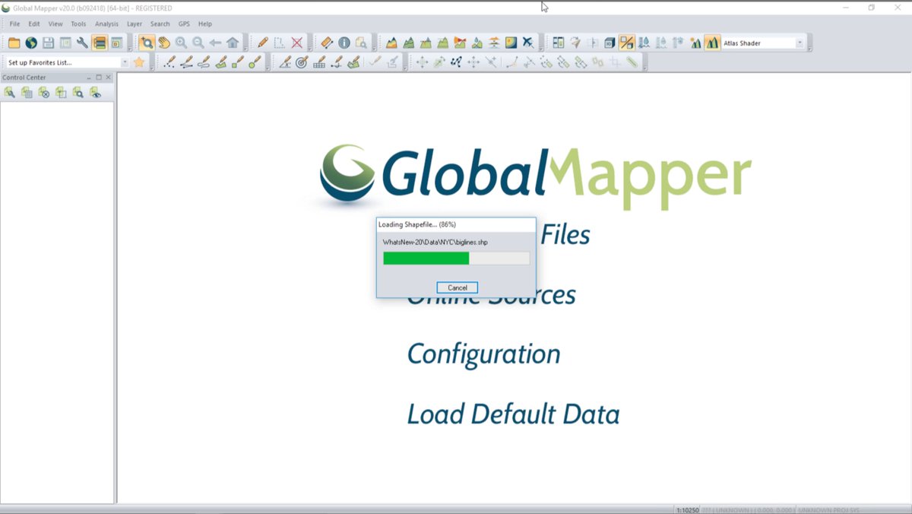Screen dimensions: 912x514
Task: Click the Save workspace floppy disk icon
Action: pyautogui.click(x=48, y=43)
